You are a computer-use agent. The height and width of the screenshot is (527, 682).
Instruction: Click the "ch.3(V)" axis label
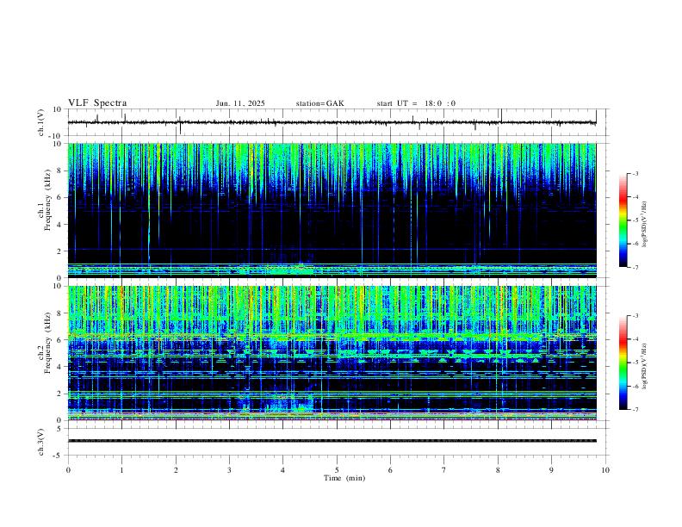tap(41, 443)
